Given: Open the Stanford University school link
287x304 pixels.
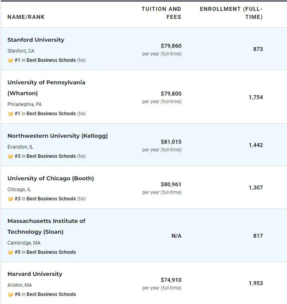Looking at the screenshot, I should tap(36, 40).
